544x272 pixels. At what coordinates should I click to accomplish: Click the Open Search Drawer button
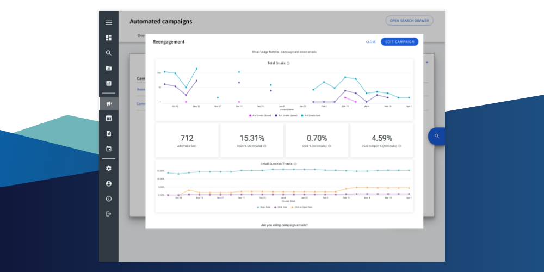pyautogui.click(x=409, y=21)
